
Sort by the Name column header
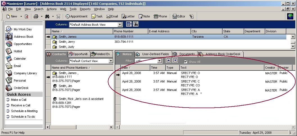point(82,31)
